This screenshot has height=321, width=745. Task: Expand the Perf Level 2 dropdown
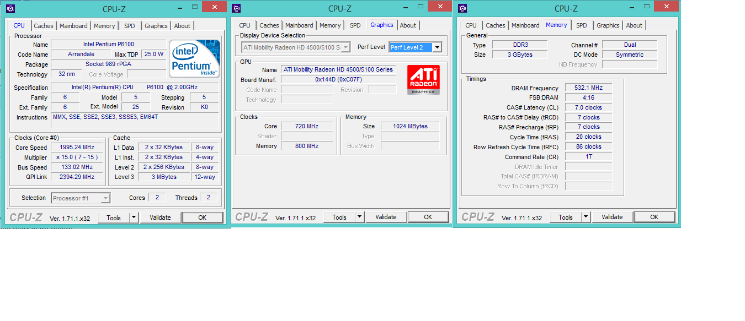(x=437, y=47)
